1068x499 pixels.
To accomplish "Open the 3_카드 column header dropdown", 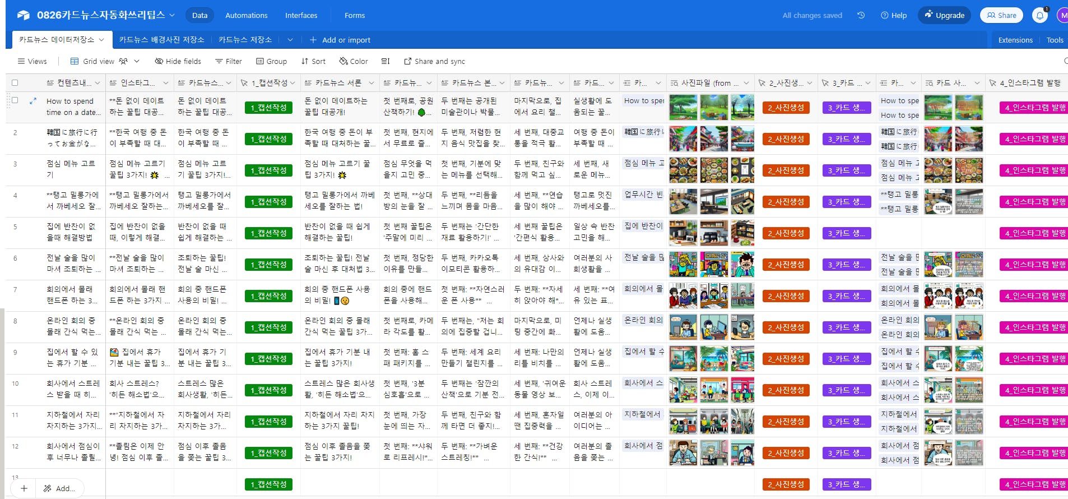I will coord(868,83).
